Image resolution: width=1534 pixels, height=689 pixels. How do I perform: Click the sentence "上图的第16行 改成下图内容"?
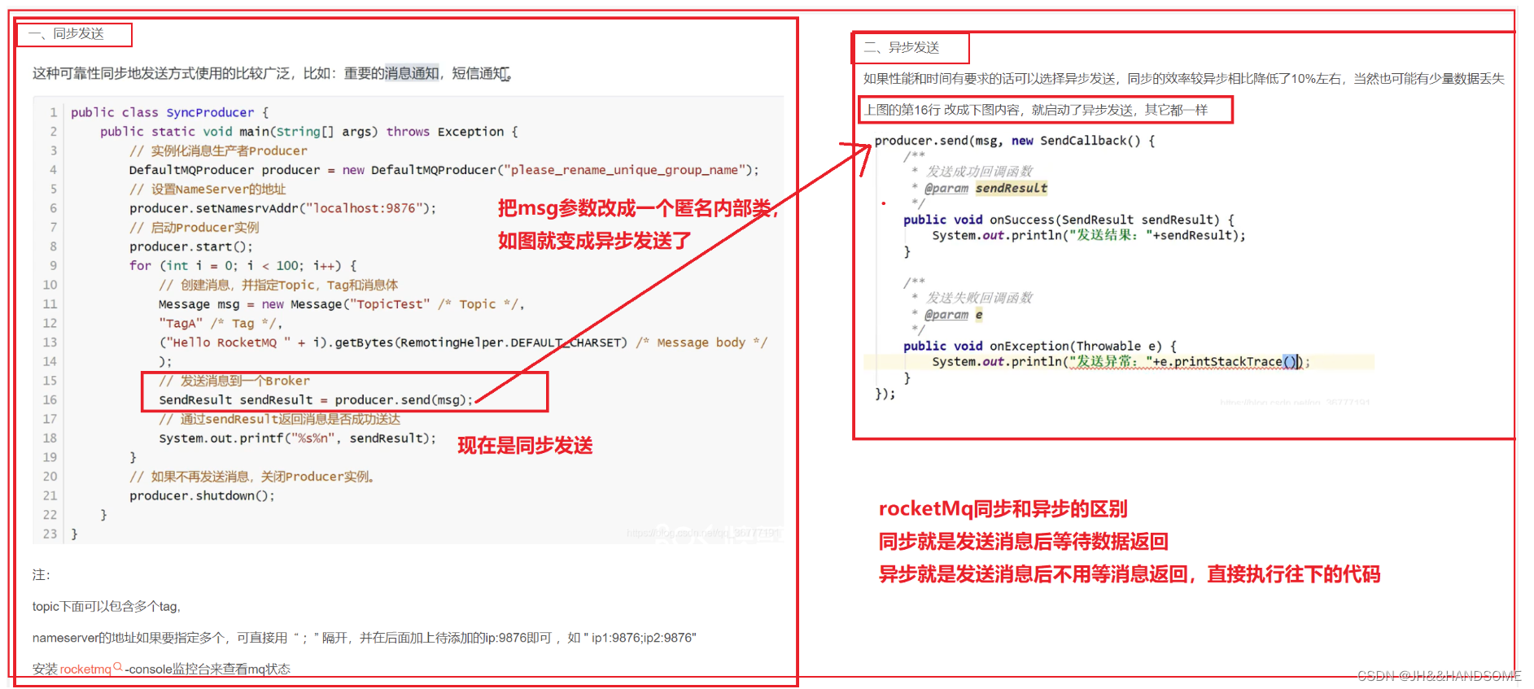1036,110
